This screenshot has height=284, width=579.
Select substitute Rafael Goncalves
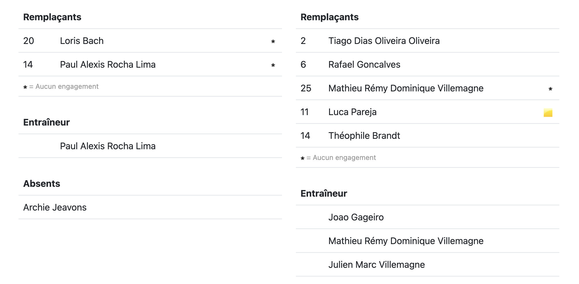click(364, 64)
